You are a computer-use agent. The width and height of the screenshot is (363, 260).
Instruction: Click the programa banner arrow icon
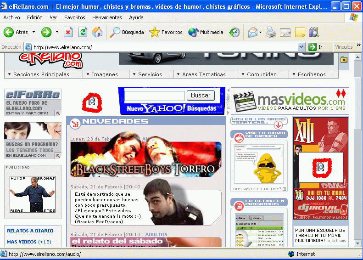click(58, 156)
